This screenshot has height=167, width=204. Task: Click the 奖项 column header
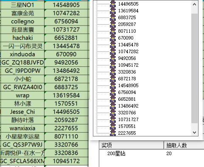(x=131, y=145)
